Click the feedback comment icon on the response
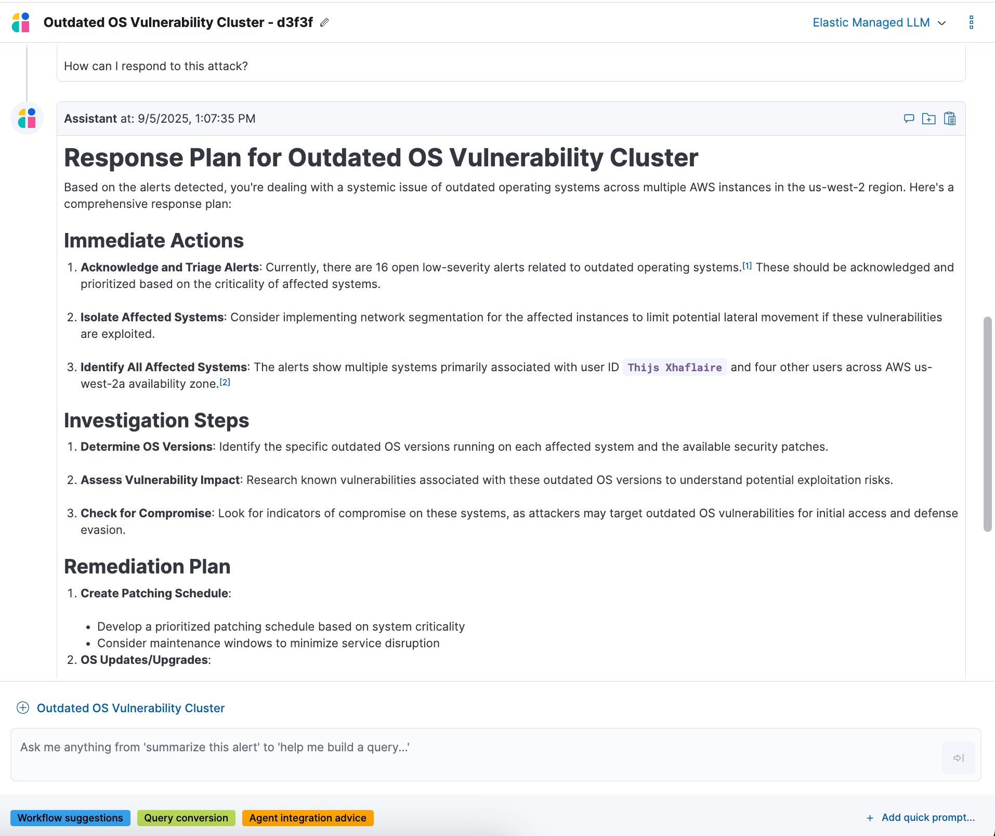This screenshot has height=836, width=995. pos(908,118)
